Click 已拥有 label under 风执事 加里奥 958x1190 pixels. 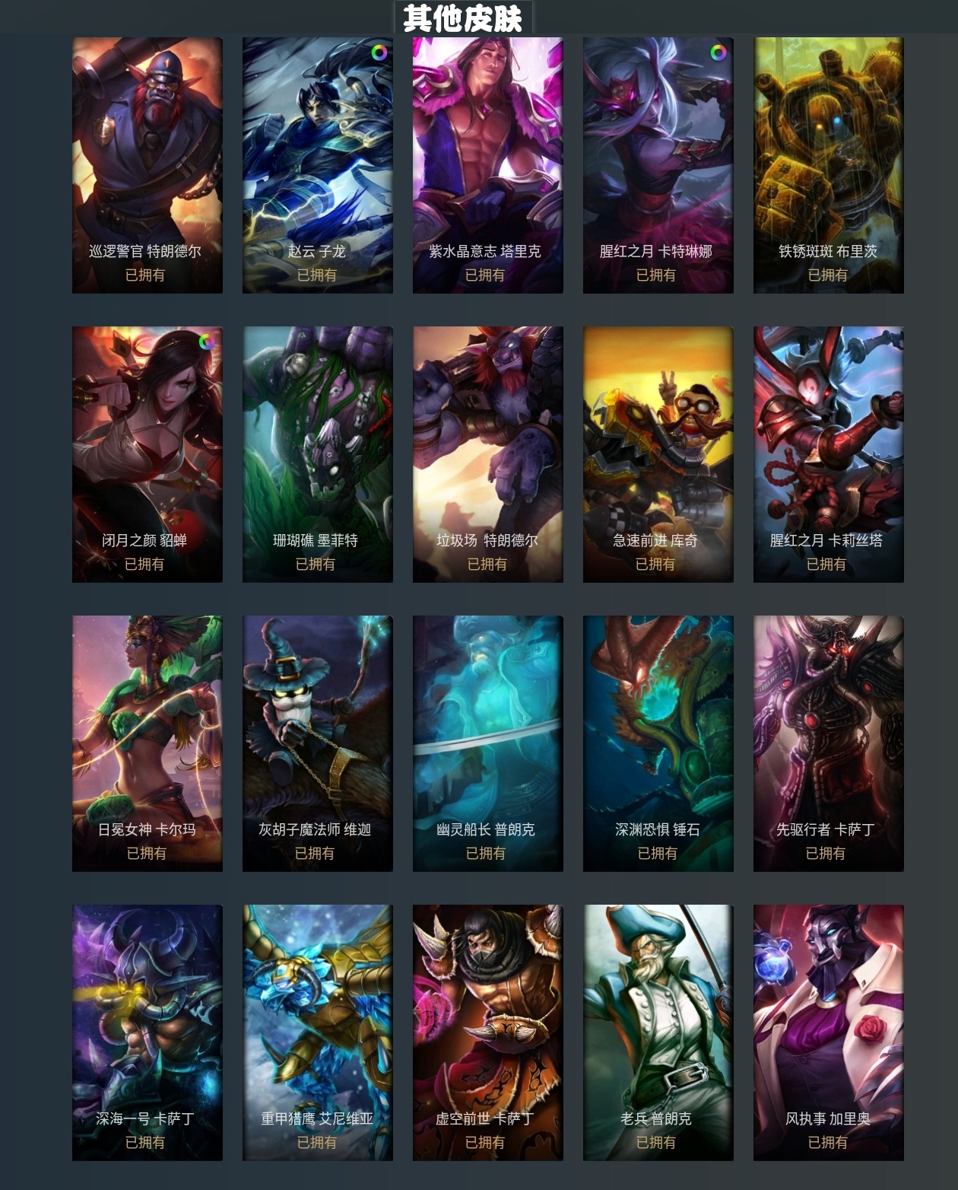click(x=827, y=1142)
